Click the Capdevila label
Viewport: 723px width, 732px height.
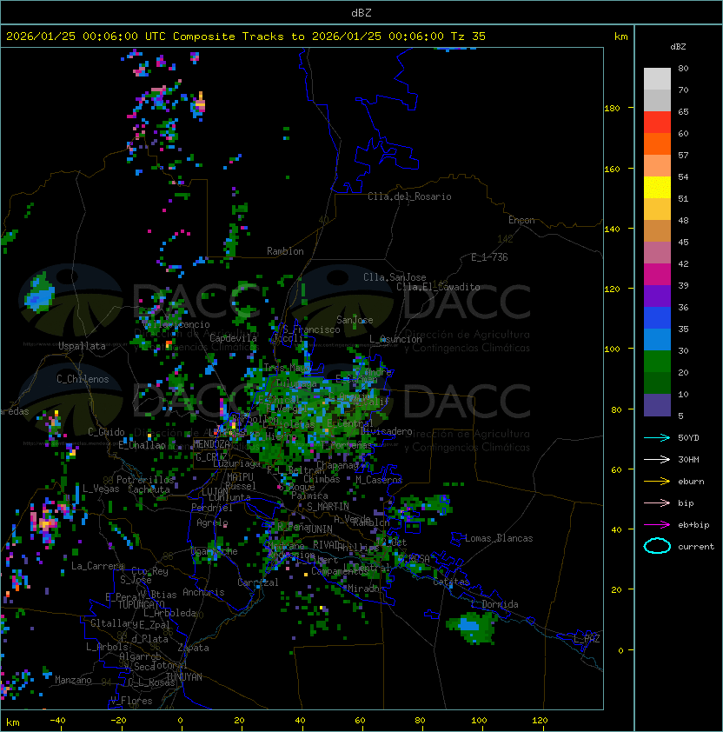234,338
